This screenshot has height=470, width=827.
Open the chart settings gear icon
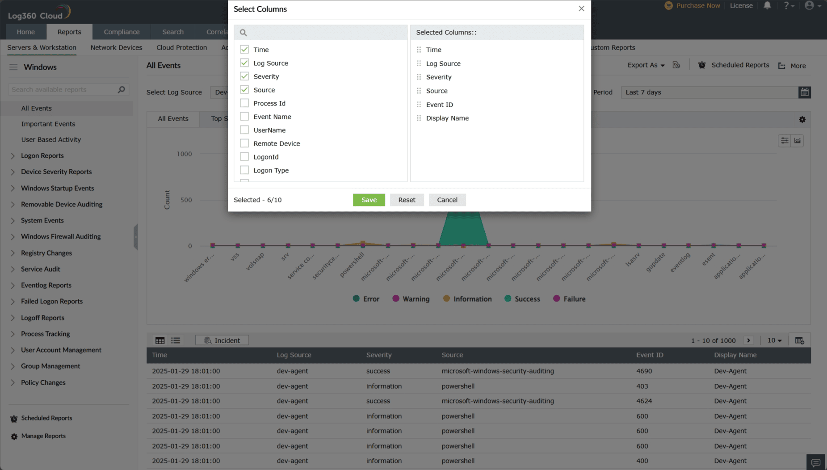[x=802, y=119]
